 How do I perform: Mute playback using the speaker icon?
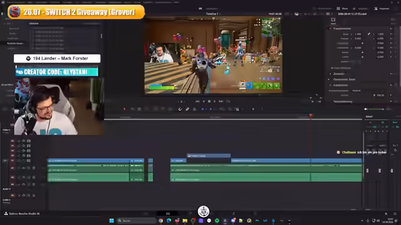pos(366,109)
